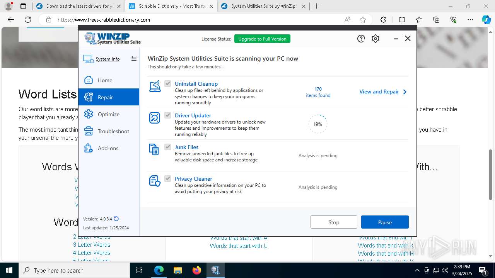The image size is (495, 278).
Task: Click the Driver Updater icon
Action: (x=155, y=118)
